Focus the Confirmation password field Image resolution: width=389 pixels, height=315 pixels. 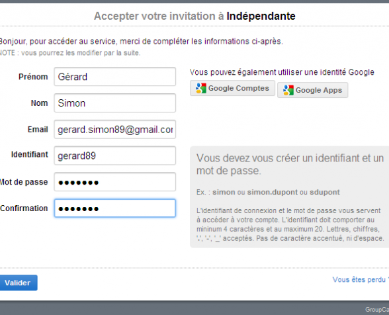pyautogui.click(x=115, y=208)
